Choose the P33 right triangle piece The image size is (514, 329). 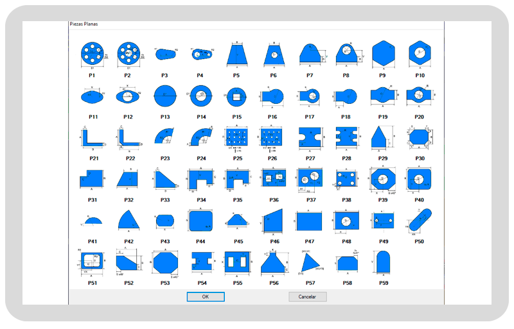click(x=164, y=179)
